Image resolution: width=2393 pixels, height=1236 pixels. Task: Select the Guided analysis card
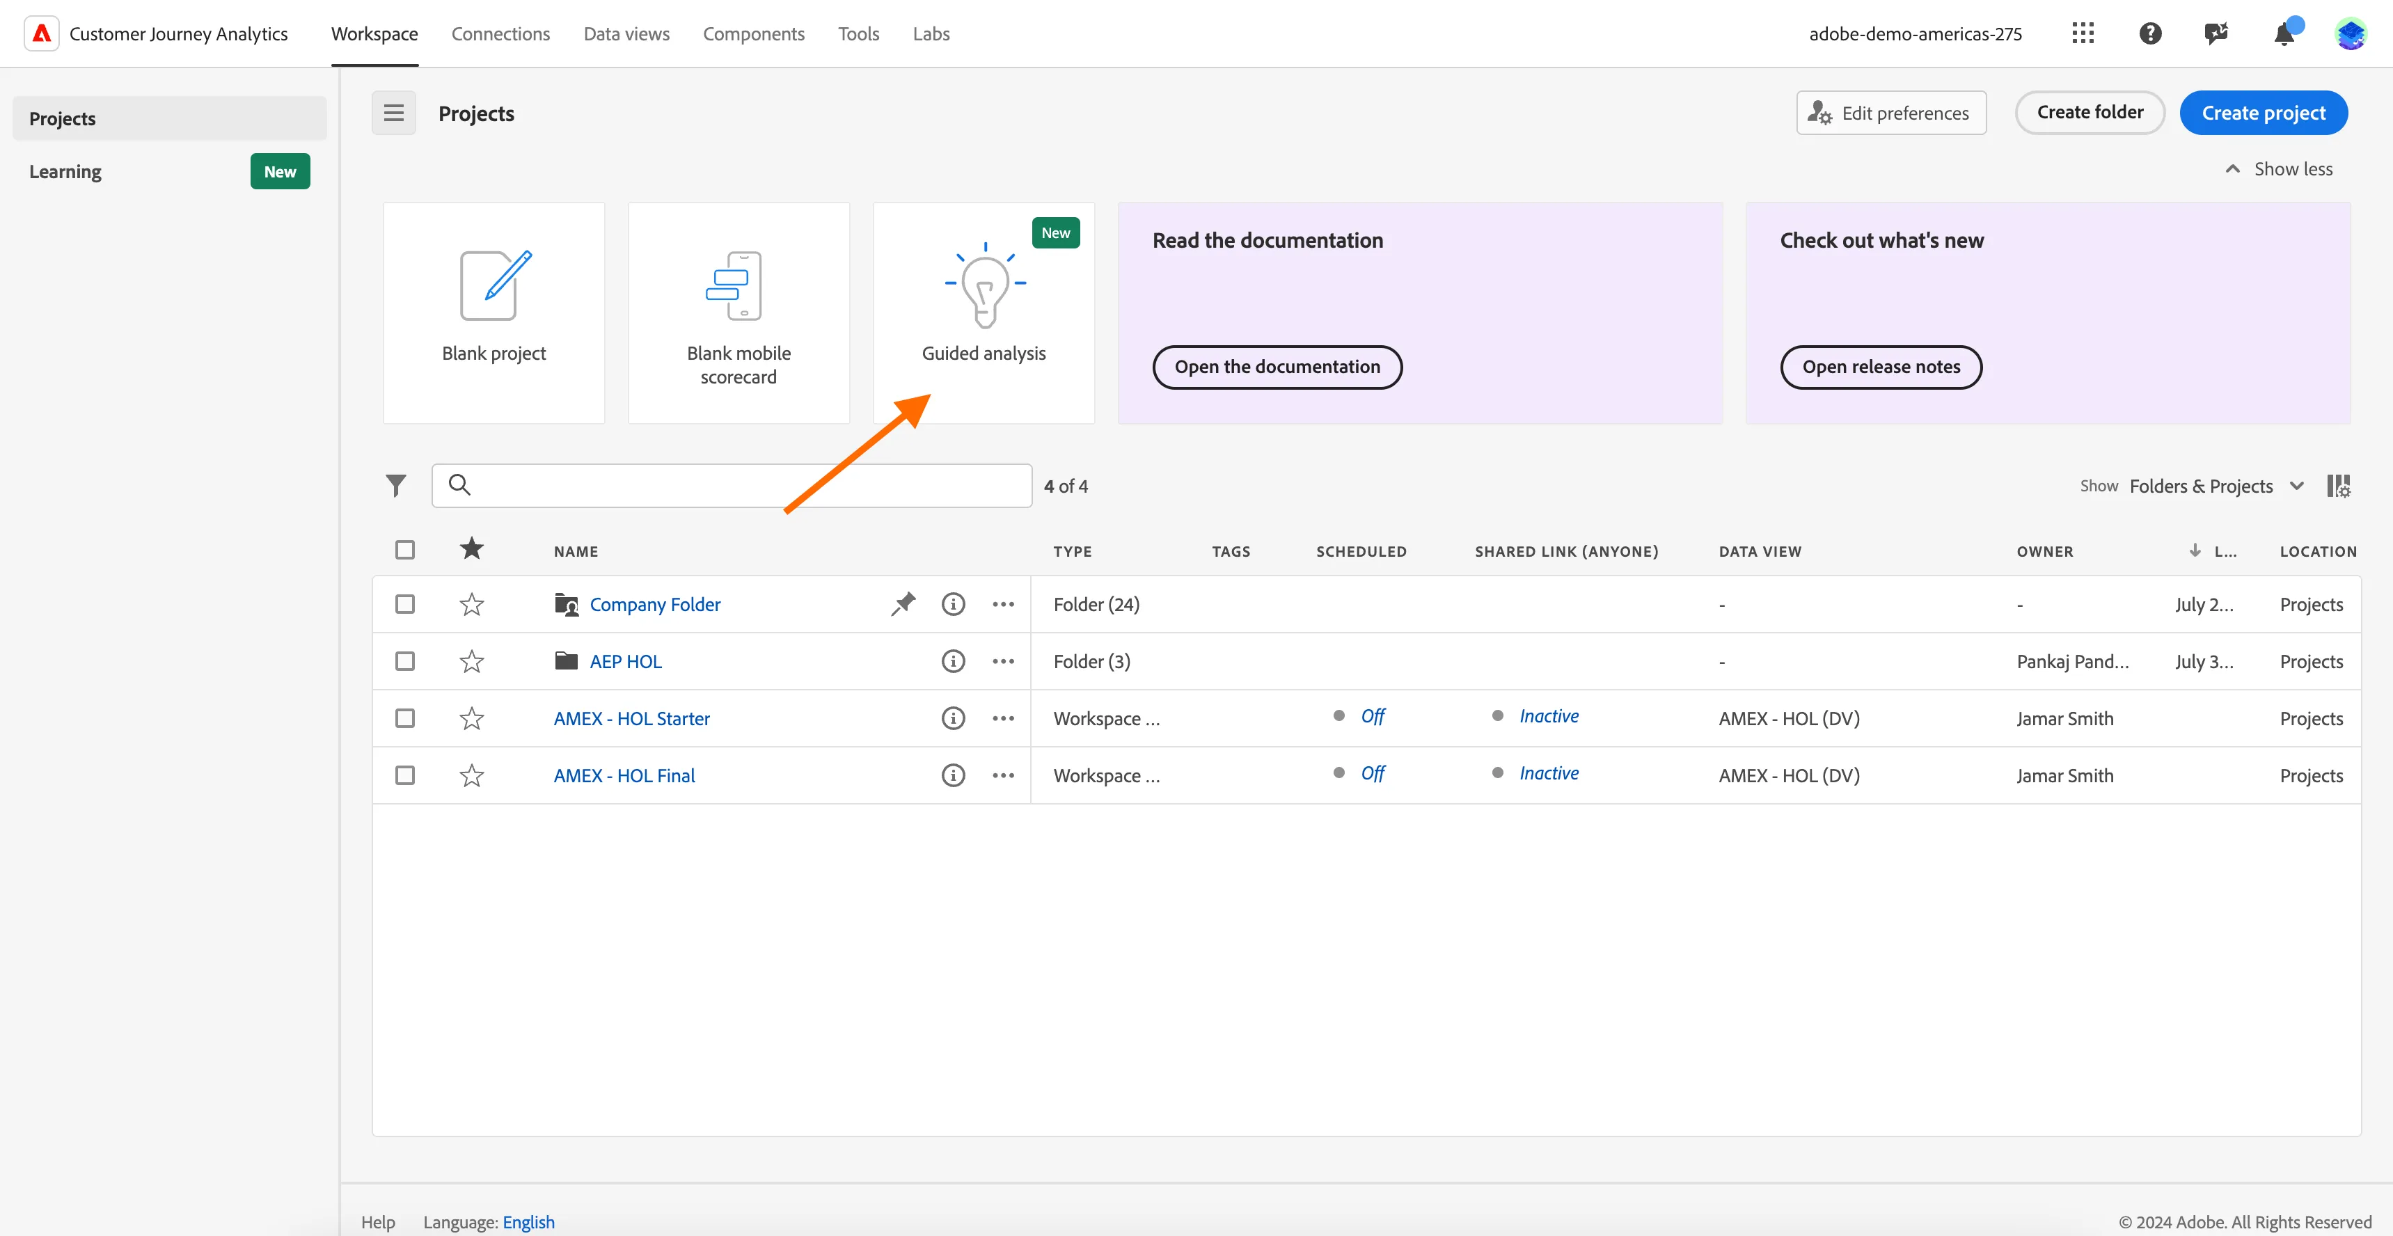click(984, 313)
